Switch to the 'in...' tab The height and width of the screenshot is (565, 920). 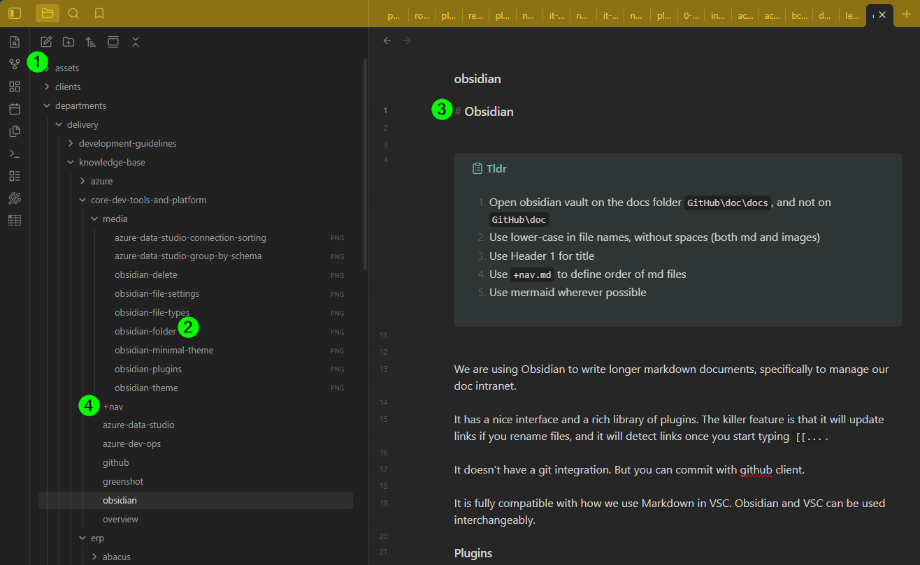point(718,15)
